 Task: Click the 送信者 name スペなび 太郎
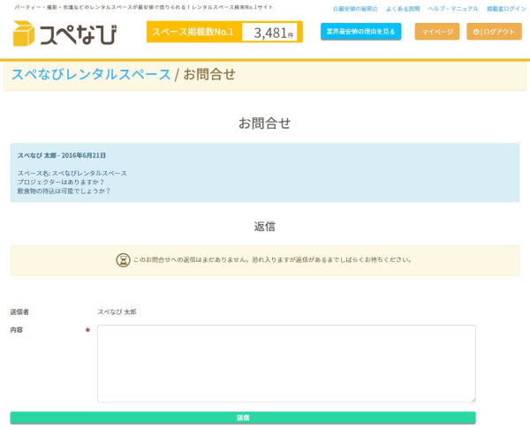[117, 312]
